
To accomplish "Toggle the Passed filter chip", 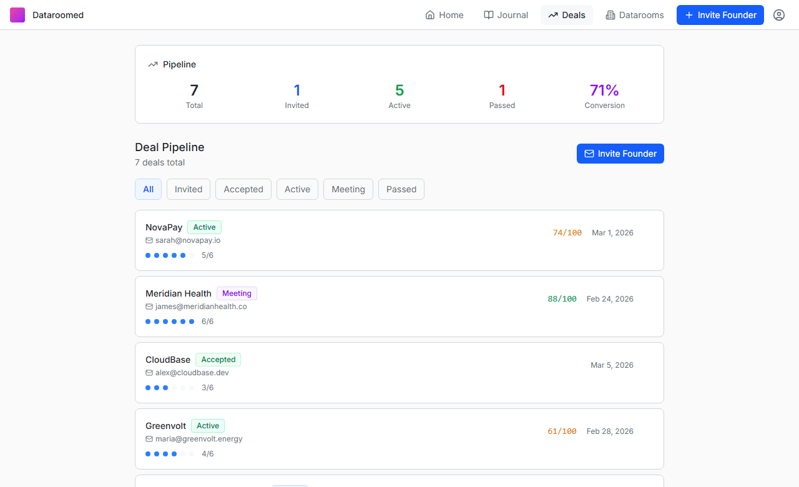I will [401, 189].
